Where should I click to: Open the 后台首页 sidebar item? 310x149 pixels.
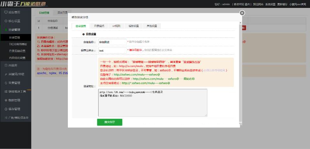[x=15, y=12]
